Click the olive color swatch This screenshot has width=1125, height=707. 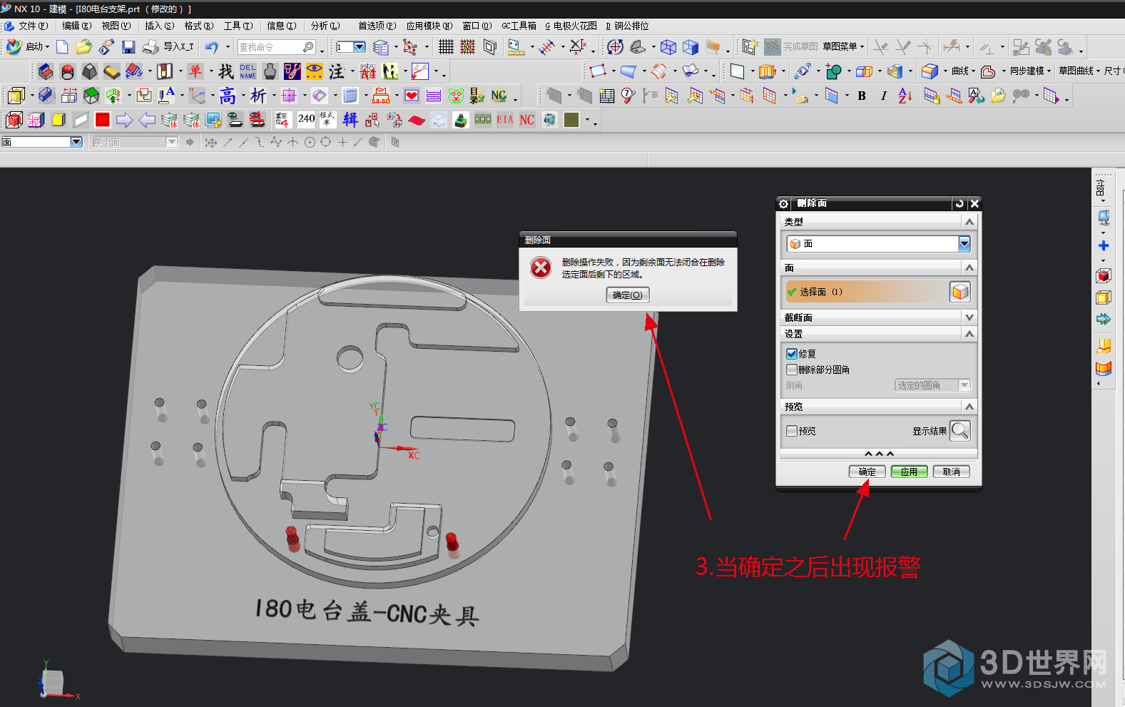(x=571, y=120)
